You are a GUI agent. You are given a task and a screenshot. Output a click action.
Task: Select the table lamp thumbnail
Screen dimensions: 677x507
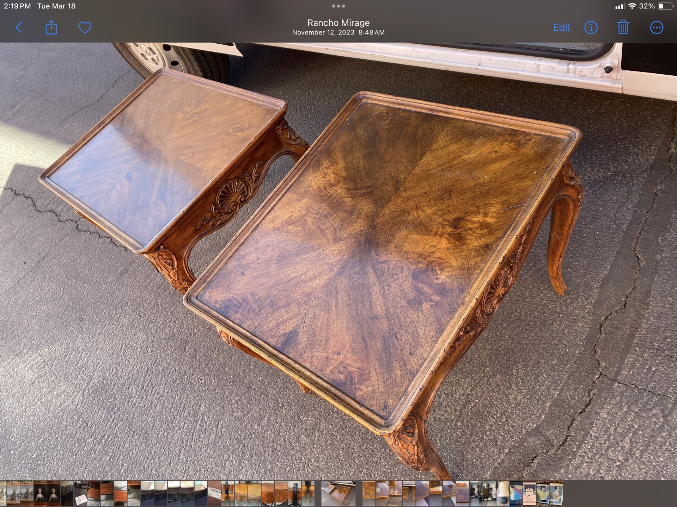(x=502, y=494)
